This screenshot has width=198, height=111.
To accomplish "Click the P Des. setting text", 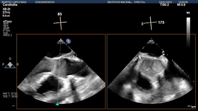I will point(7,31).
